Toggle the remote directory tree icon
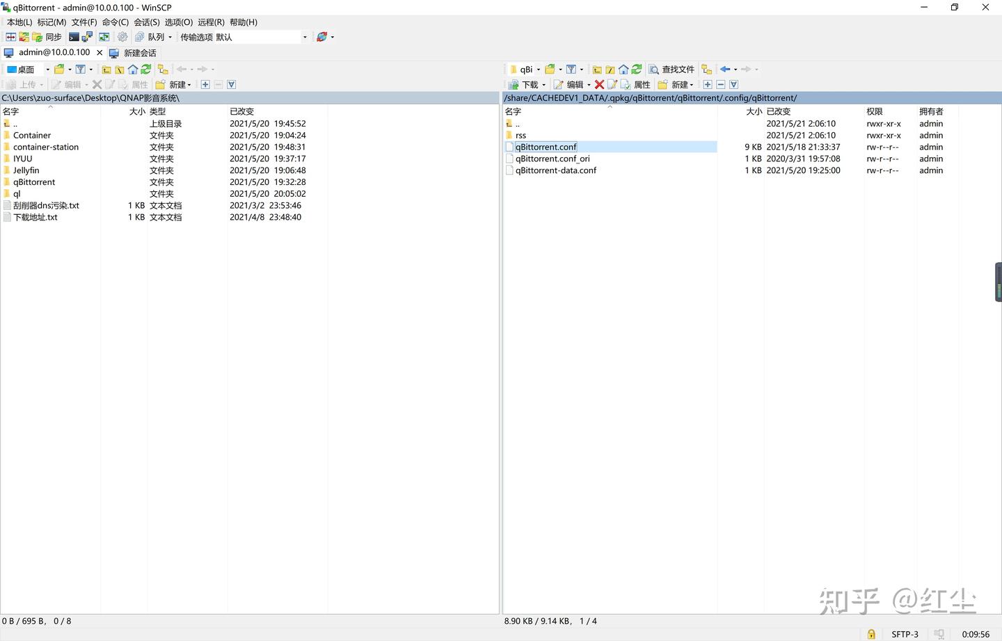Image resolution: width=1002 pixels, height=641 pixels. [707, 69]
